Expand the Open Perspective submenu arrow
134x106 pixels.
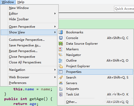(55, 27)
